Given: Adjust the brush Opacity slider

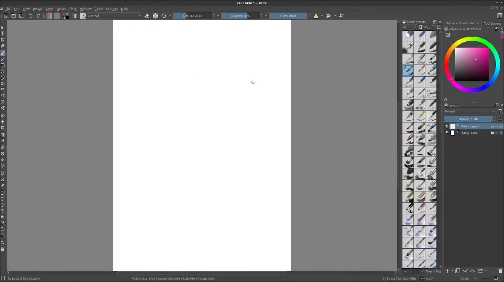Looking at the screenshot, I should click(240, 16).
